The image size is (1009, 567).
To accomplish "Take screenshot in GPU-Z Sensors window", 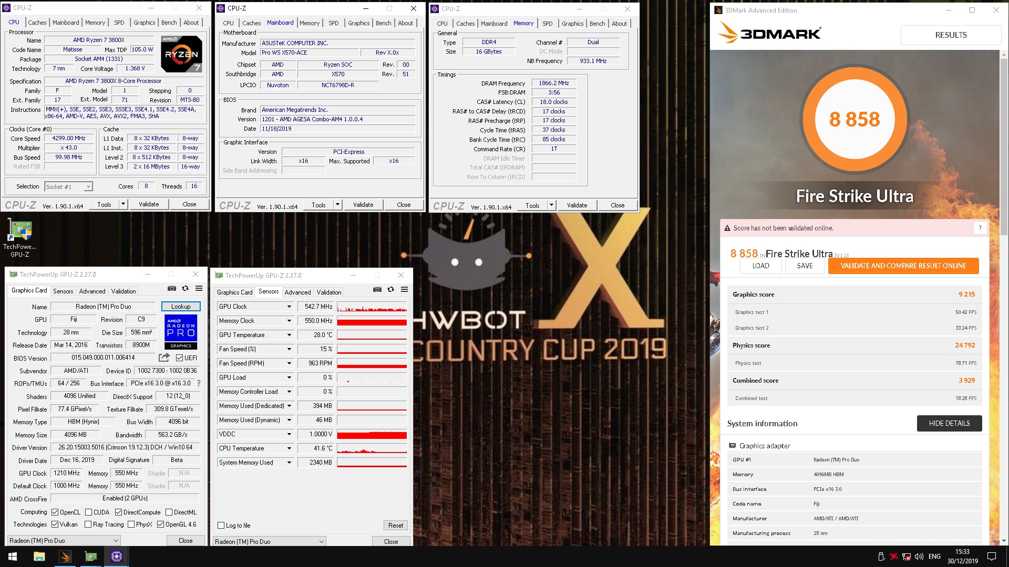I will [377, 289].
